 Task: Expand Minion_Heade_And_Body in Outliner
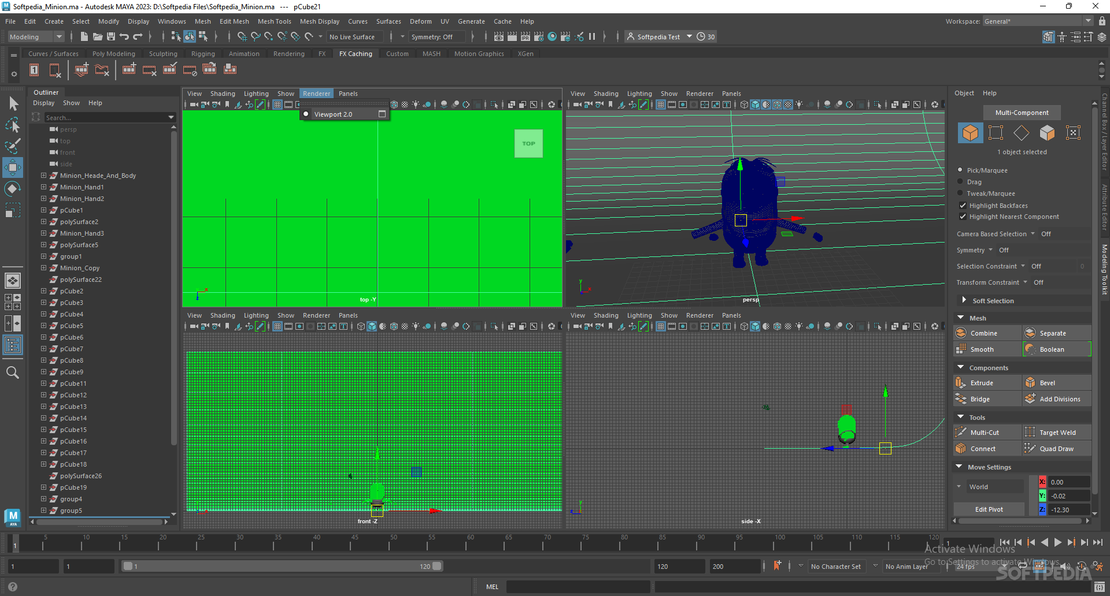pyautogui.click(x=43, y=176)
